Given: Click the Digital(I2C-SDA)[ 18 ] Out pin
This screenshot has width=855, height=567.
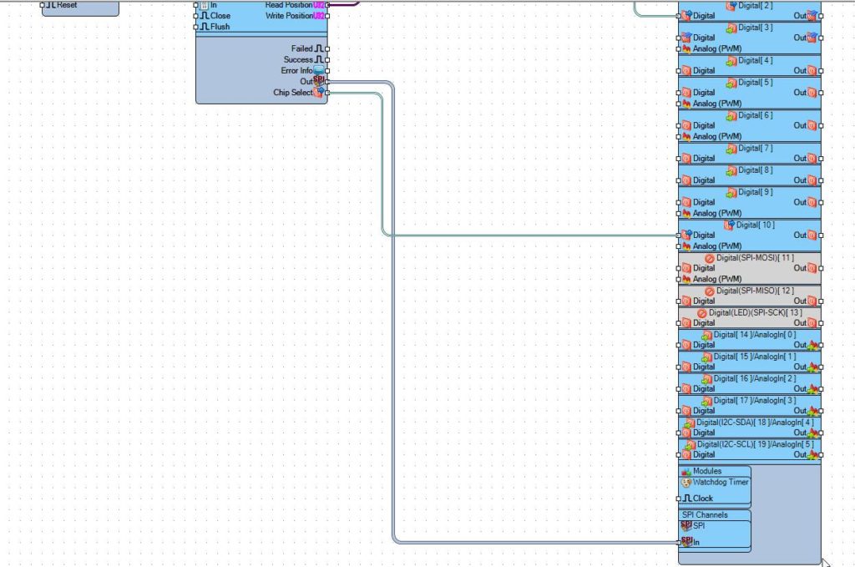Looking at the screenshot, I should click(x=822, y=433).
